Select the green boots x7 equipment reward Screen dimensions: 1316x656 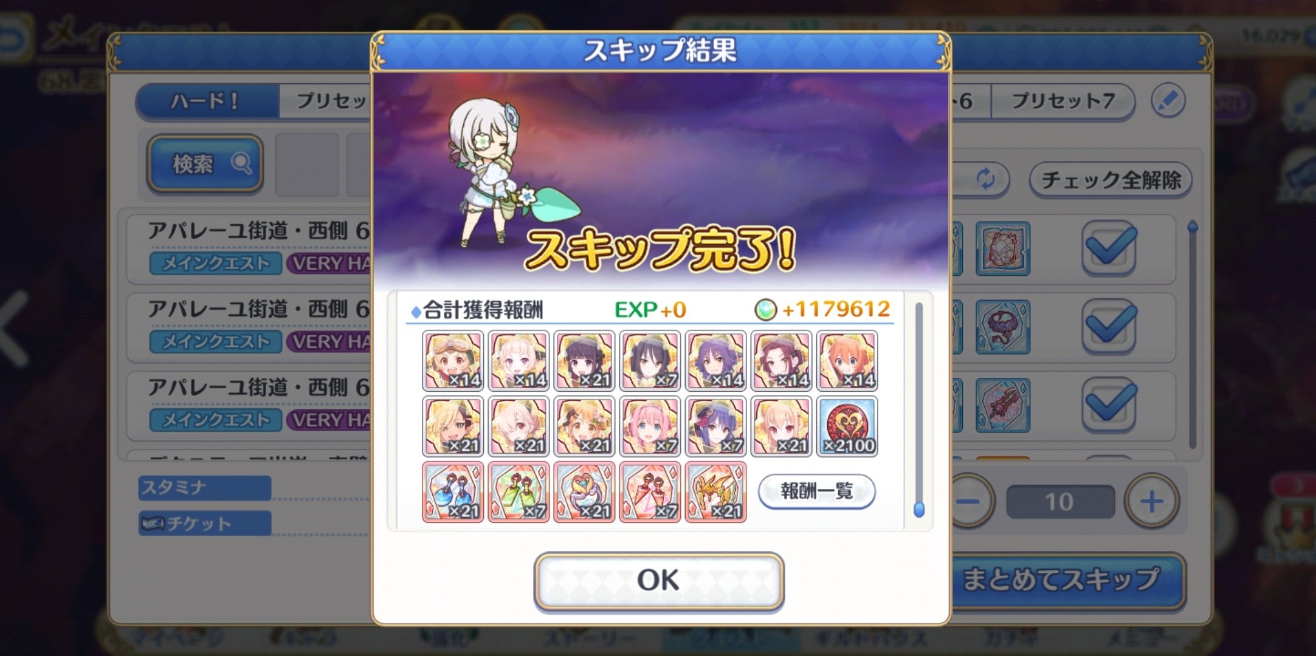518,492
